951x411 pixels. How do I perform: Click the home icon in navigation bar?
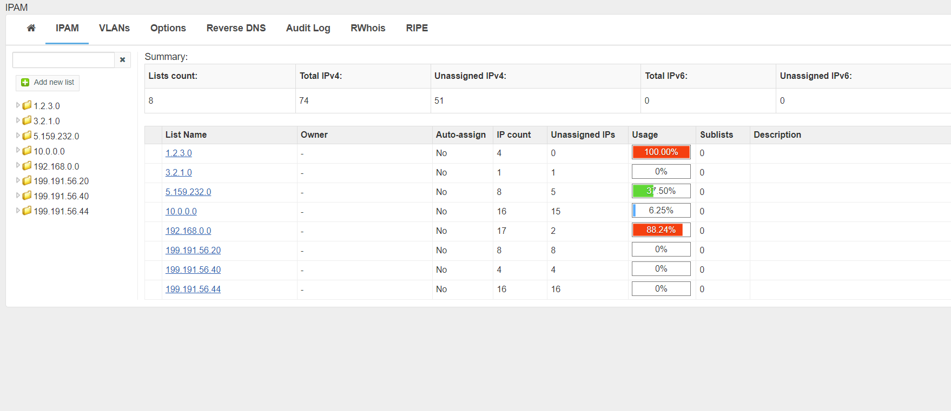point(31,28)
